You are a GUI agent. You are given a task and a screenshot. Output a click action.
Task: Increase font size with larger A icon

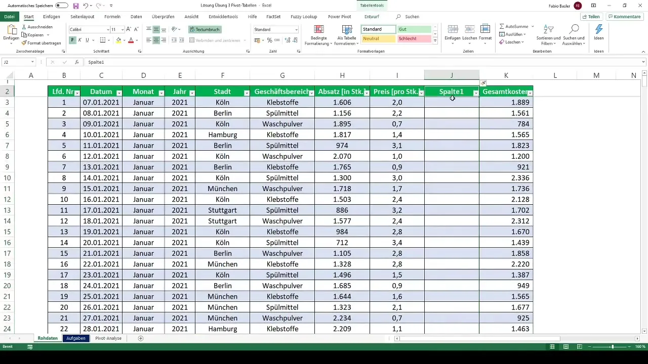coord(129,29)
